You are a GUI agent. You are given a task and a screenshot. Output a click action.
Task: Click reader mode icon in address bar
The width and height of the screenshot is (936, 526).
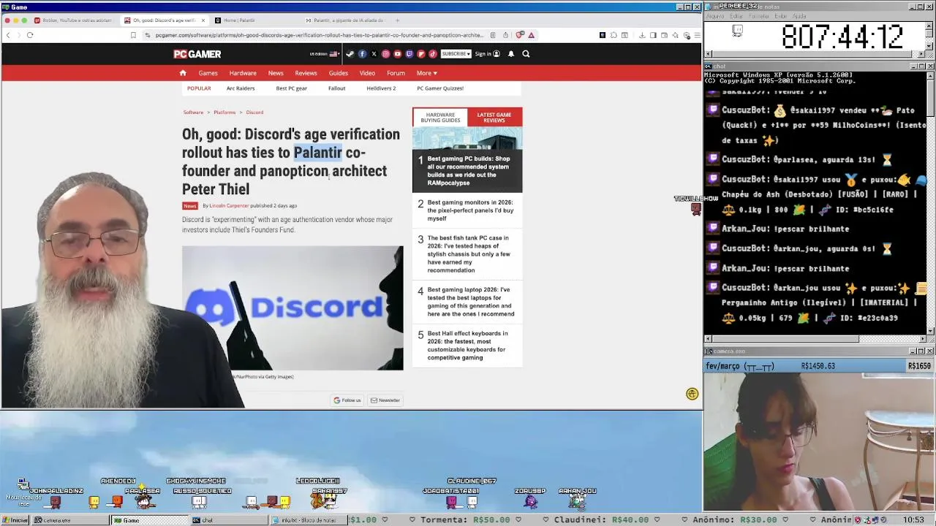(493, 35)
